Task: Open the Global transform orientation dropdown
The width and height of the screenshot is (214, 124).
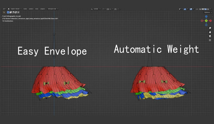Action: pyautogui.click(x=95, y=9)
